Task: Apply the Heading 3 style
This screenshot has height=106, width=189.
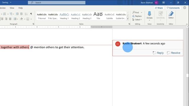Action: pos(87,16)
